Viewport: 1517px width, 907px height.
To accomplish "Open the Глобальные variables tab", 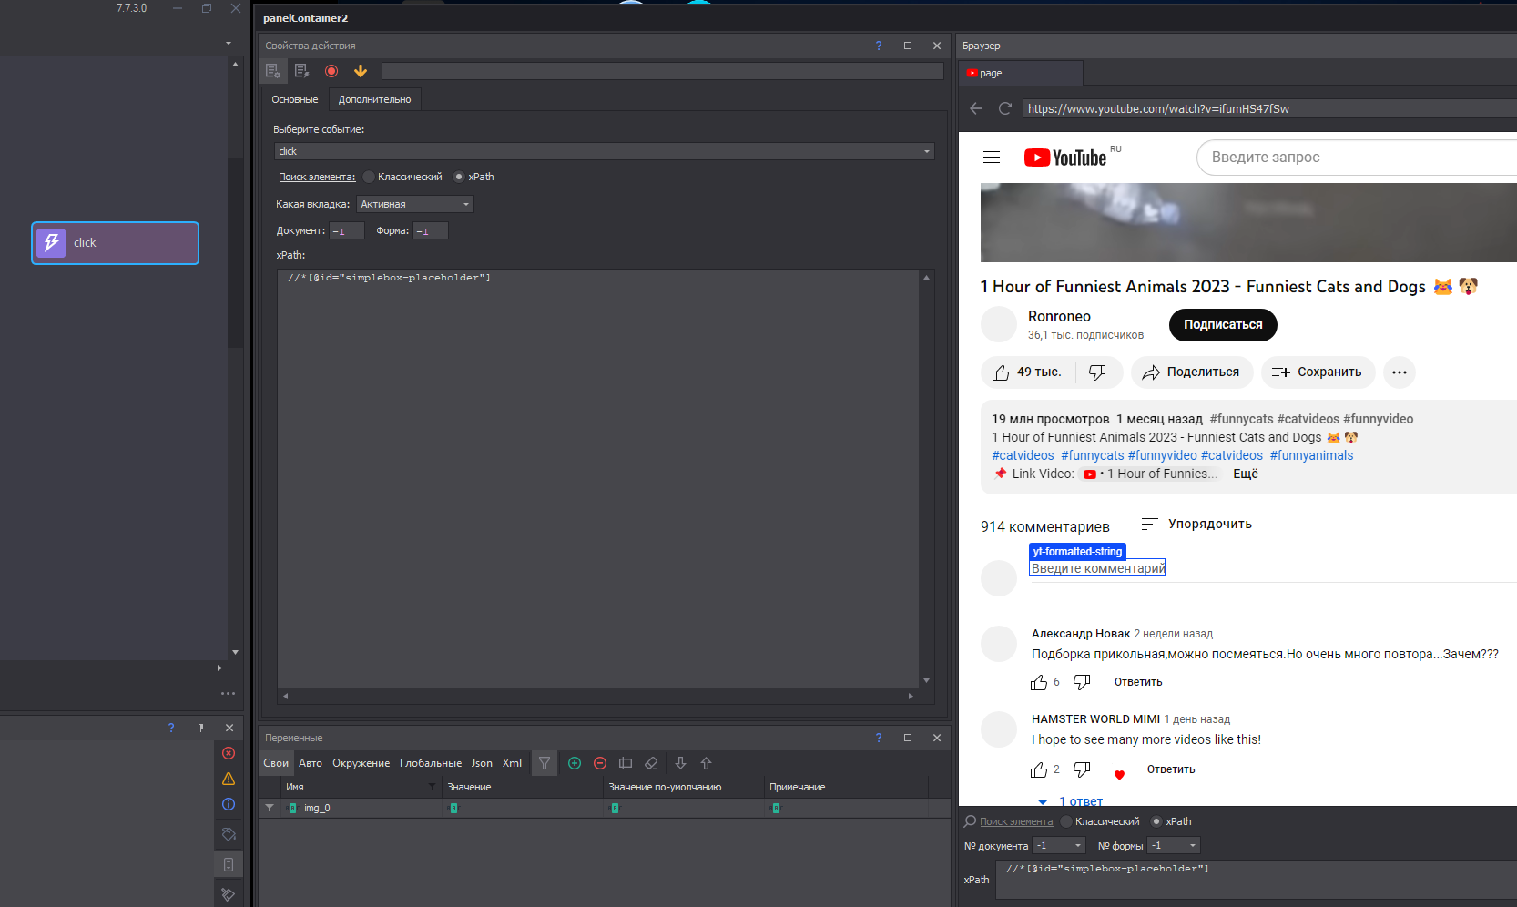I will point(431,763).
